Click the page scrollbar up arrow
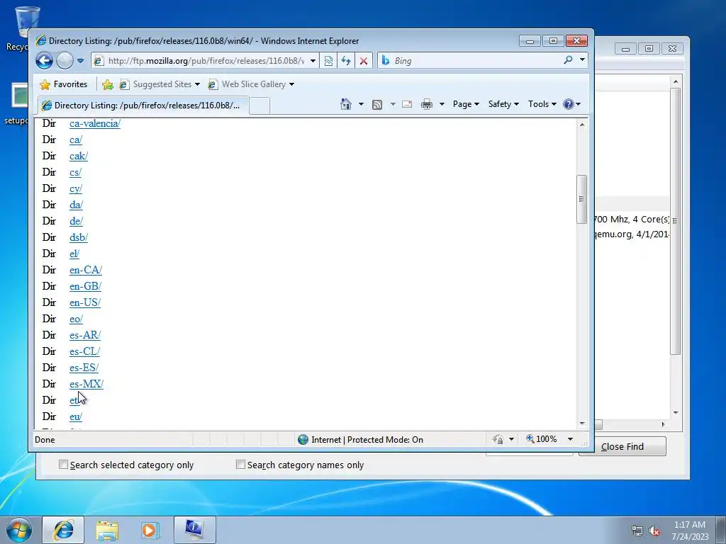This screenshot has height=544, width=726. (x=582, y=125)
